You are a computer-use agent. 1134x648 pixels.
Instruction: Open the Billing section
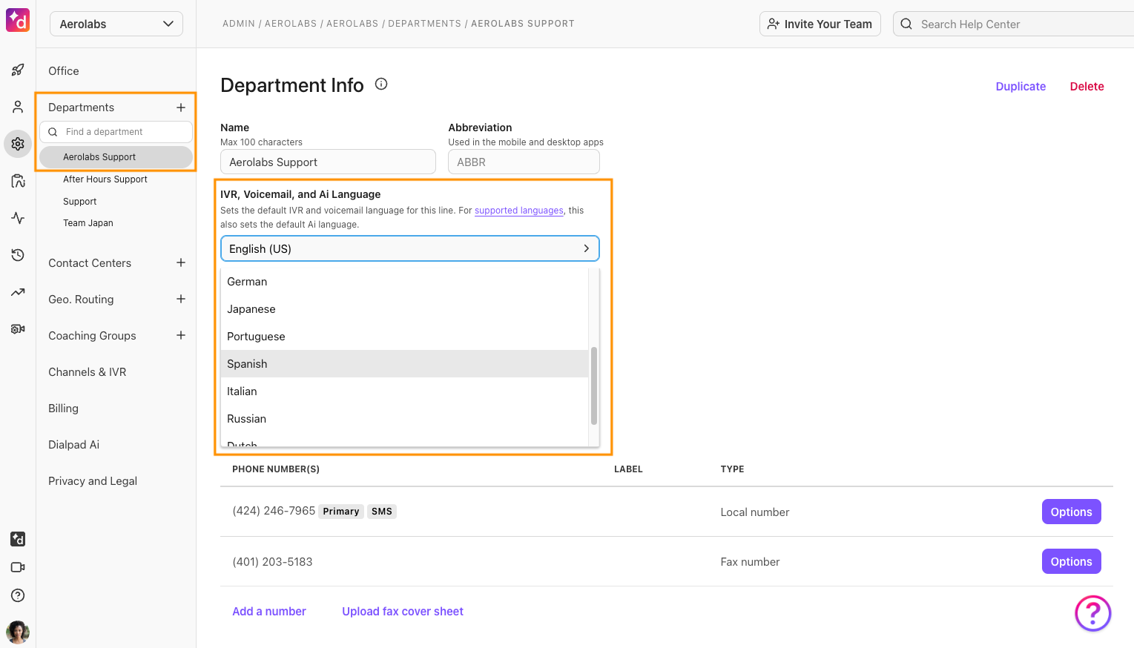pyautogui.click(x=63, y=409)
